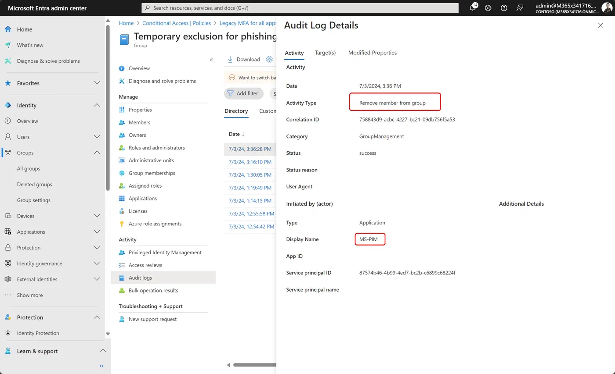Click the horizontal scrollbar under the log table

pyautogui.click(x=255, y=365)
